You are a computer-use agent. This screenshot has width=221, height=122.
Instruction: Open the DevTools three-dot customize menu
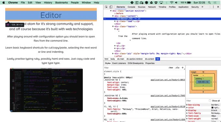point(213,7)
